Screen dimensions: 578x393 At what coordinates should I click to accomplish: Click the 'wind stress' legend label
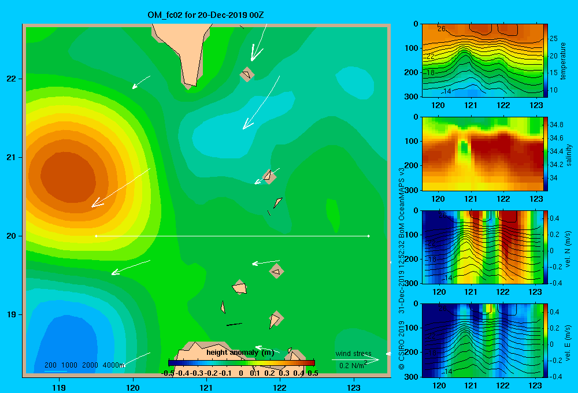click(353, 353)
